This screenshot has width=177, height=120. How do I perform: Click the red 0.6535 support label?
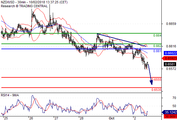tap(156, 90)
